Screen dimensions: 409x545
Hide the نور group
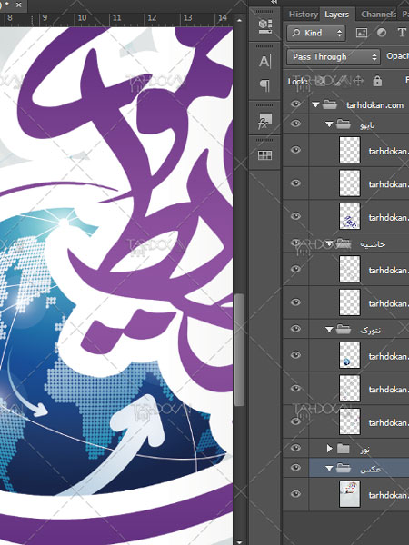pos(295,448)
